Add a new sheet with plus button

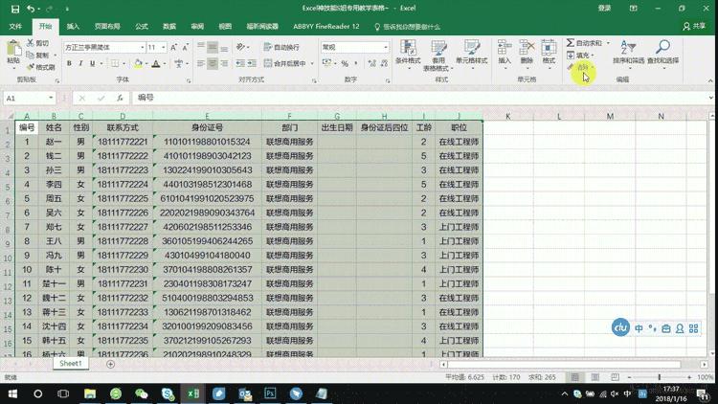pyautogui.click(x=110, y=364)
